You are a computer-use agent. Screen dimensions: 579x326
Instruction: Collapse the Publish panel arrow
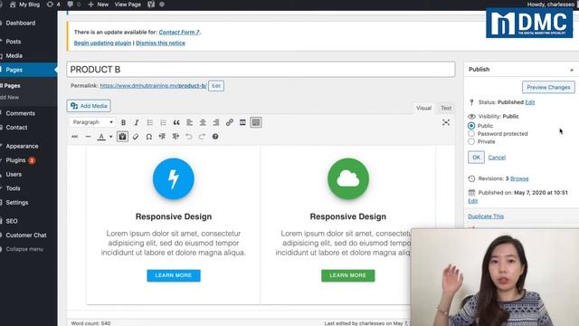(572, 70)
